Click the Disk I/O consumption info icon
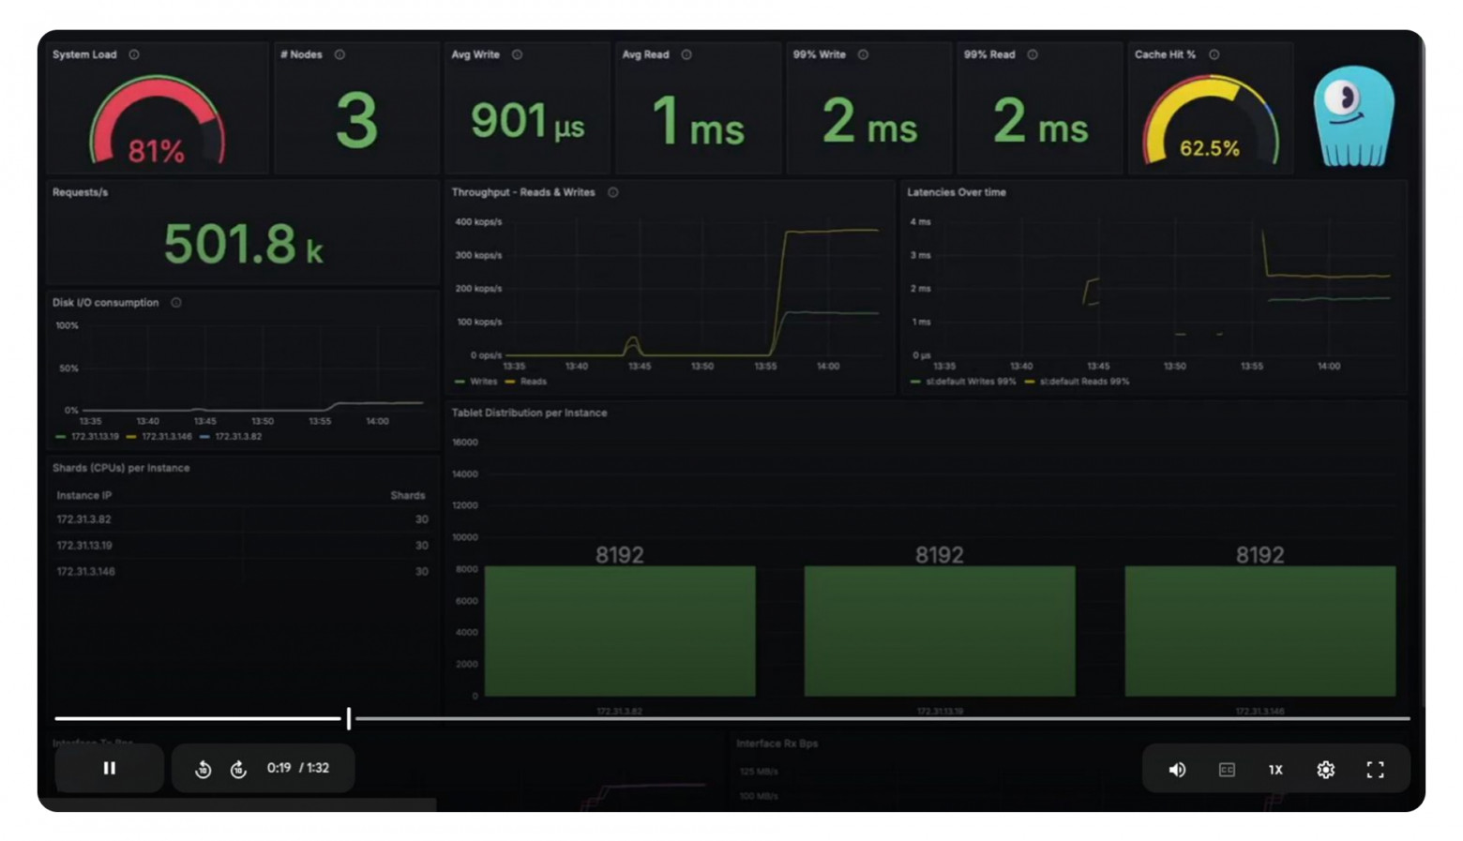The width and height of the screenshot is (1463, 841). [175, 302]
